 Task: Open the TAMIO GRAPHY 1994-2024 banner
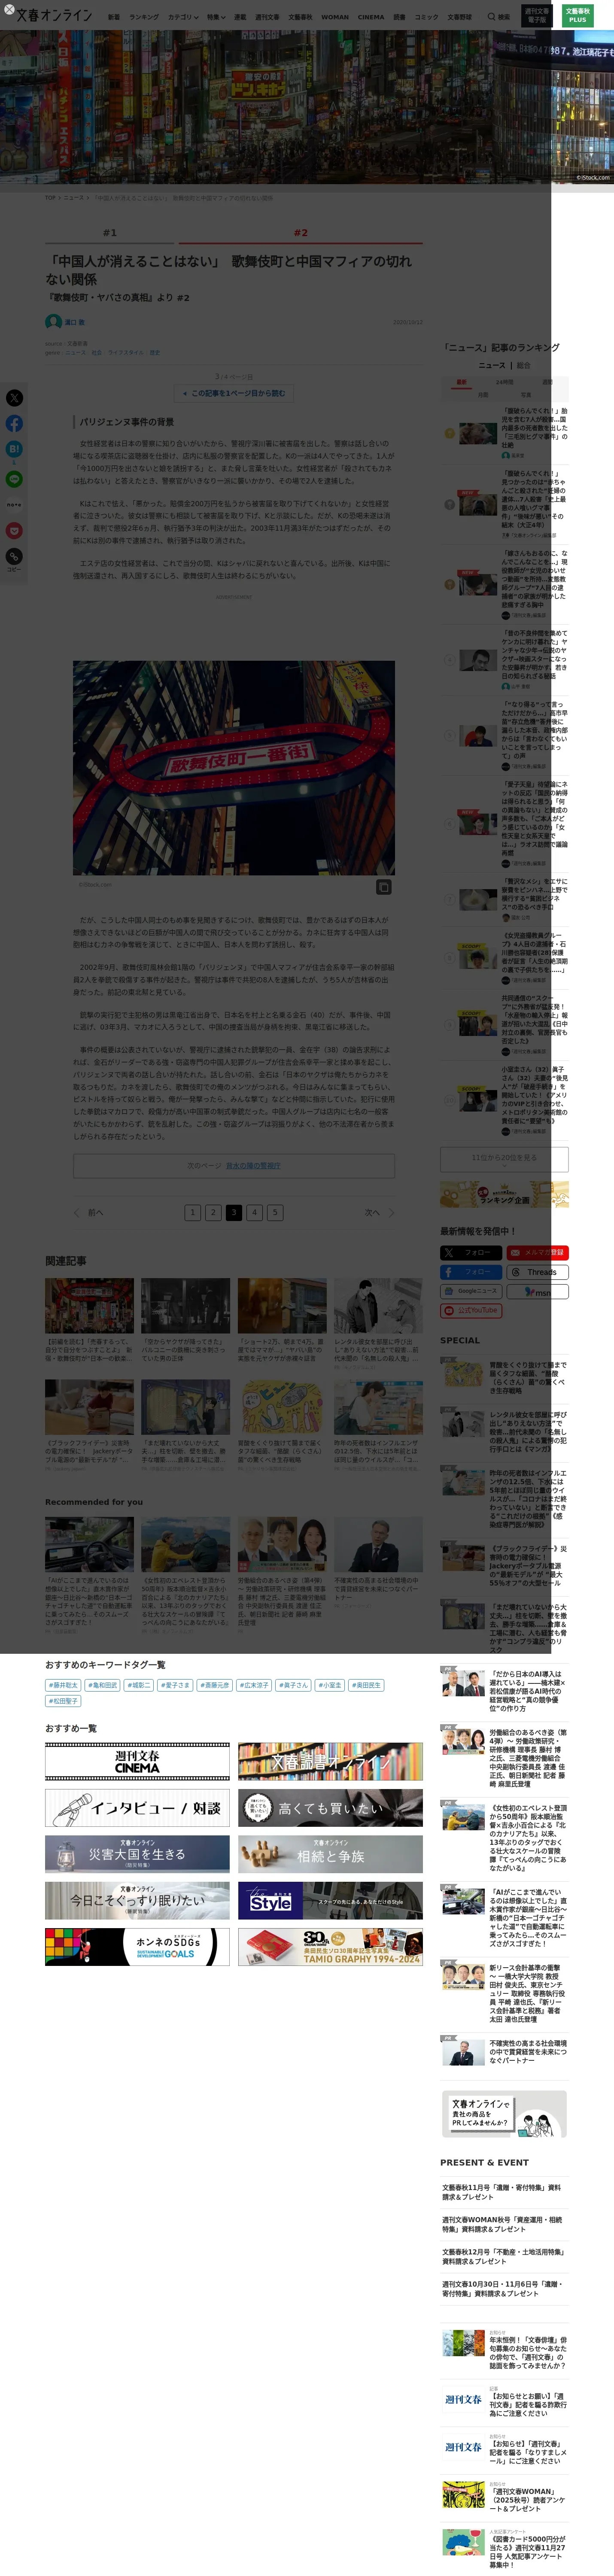(x=330, y=1946)
